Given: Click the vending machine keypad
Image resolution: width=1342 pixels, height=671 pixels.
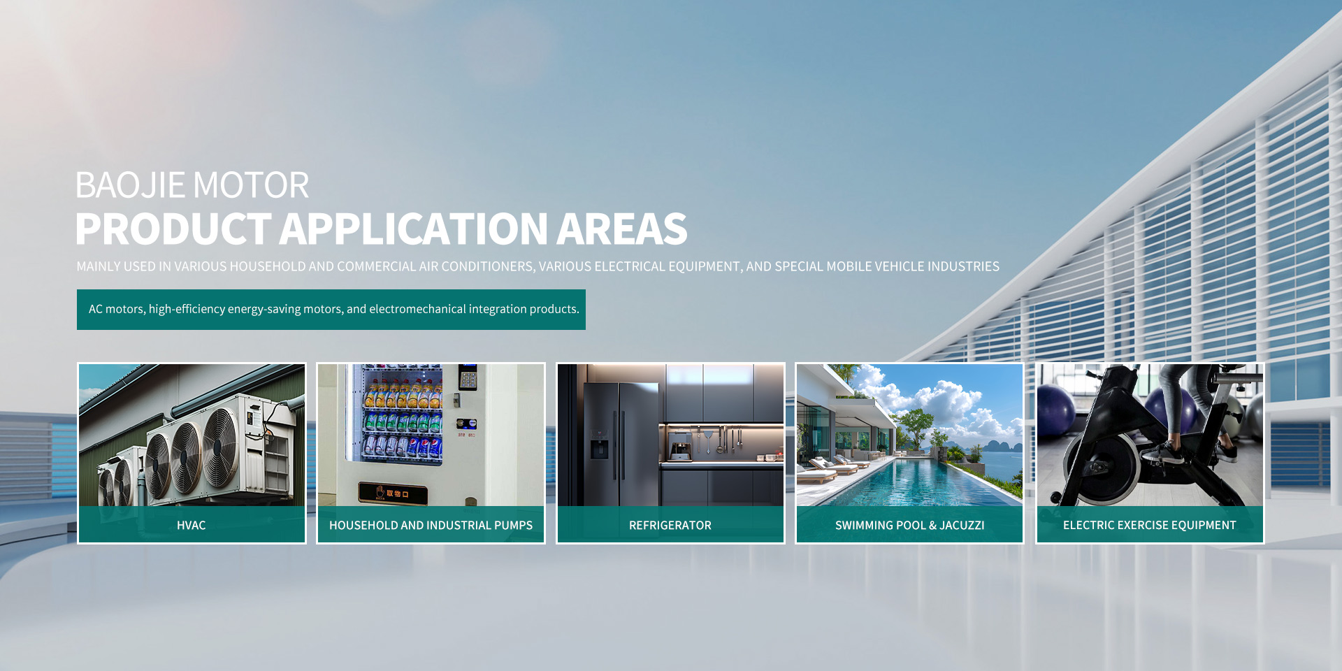Looking at the screenshot, I should coord(468,380).
